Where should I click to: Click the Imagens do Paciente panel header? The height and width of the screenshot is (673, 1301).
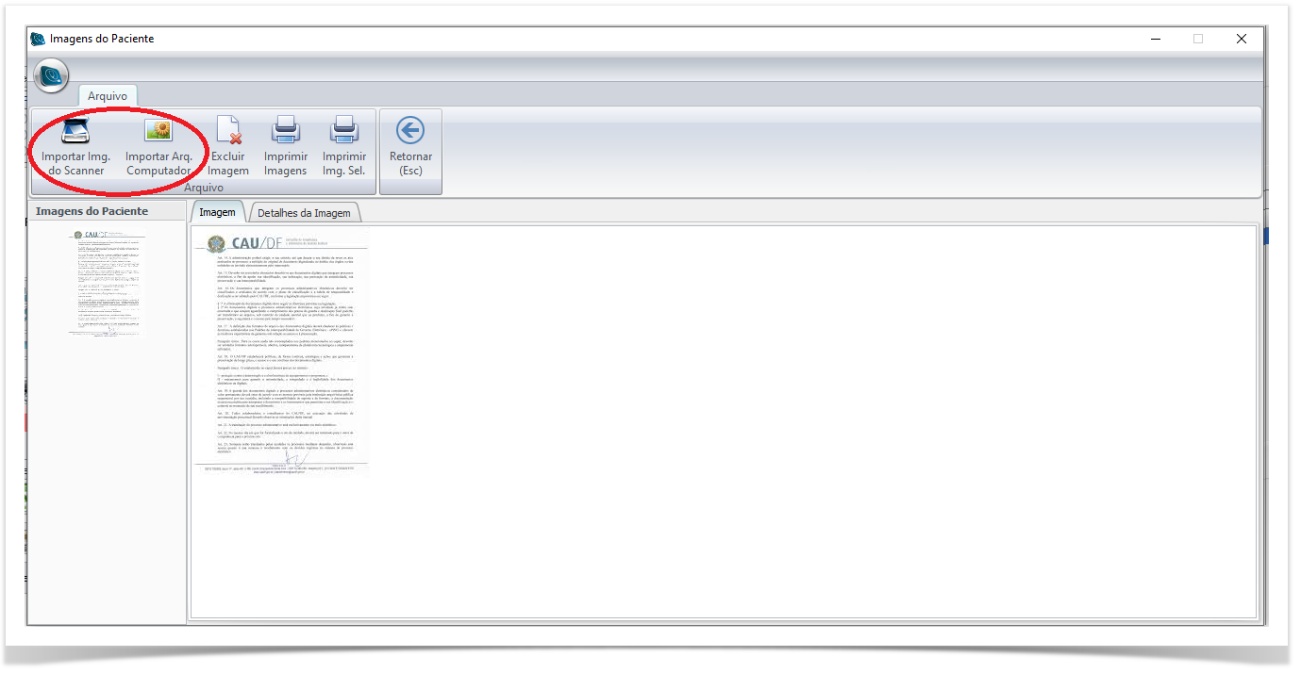(92, 211)
